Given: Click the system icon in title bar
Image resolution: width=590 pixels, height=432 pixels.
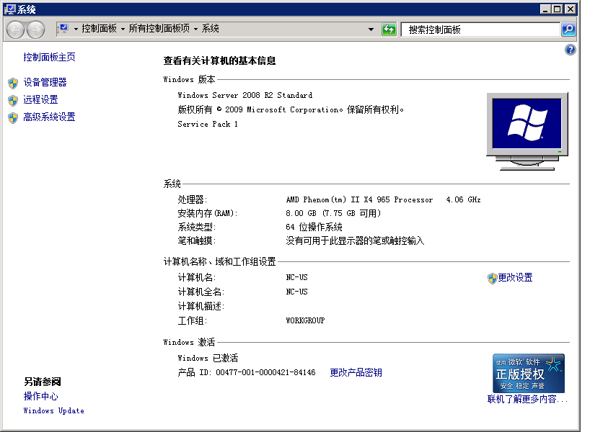Looking at the screenshot, I should click(x=10, y=9).
